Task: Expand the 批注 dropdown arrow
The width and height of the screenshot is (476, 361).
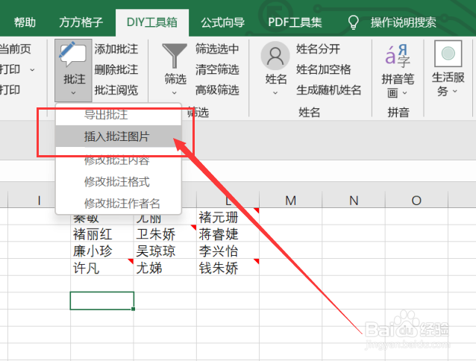Action: pyautogui.click(x=73, y=92)
